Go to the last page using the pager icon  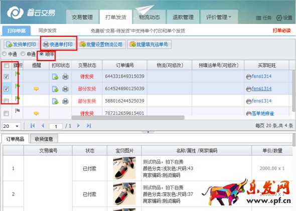point(89,126)
